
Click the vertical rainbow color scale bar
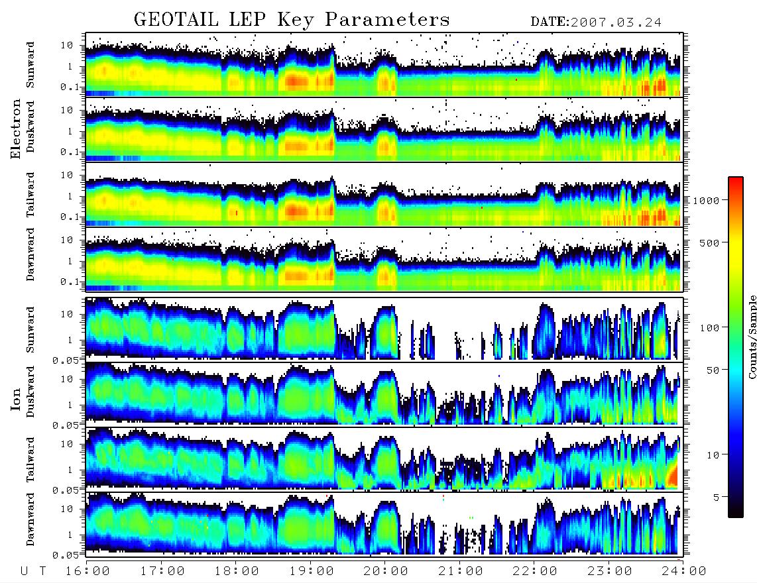(736, 347)
